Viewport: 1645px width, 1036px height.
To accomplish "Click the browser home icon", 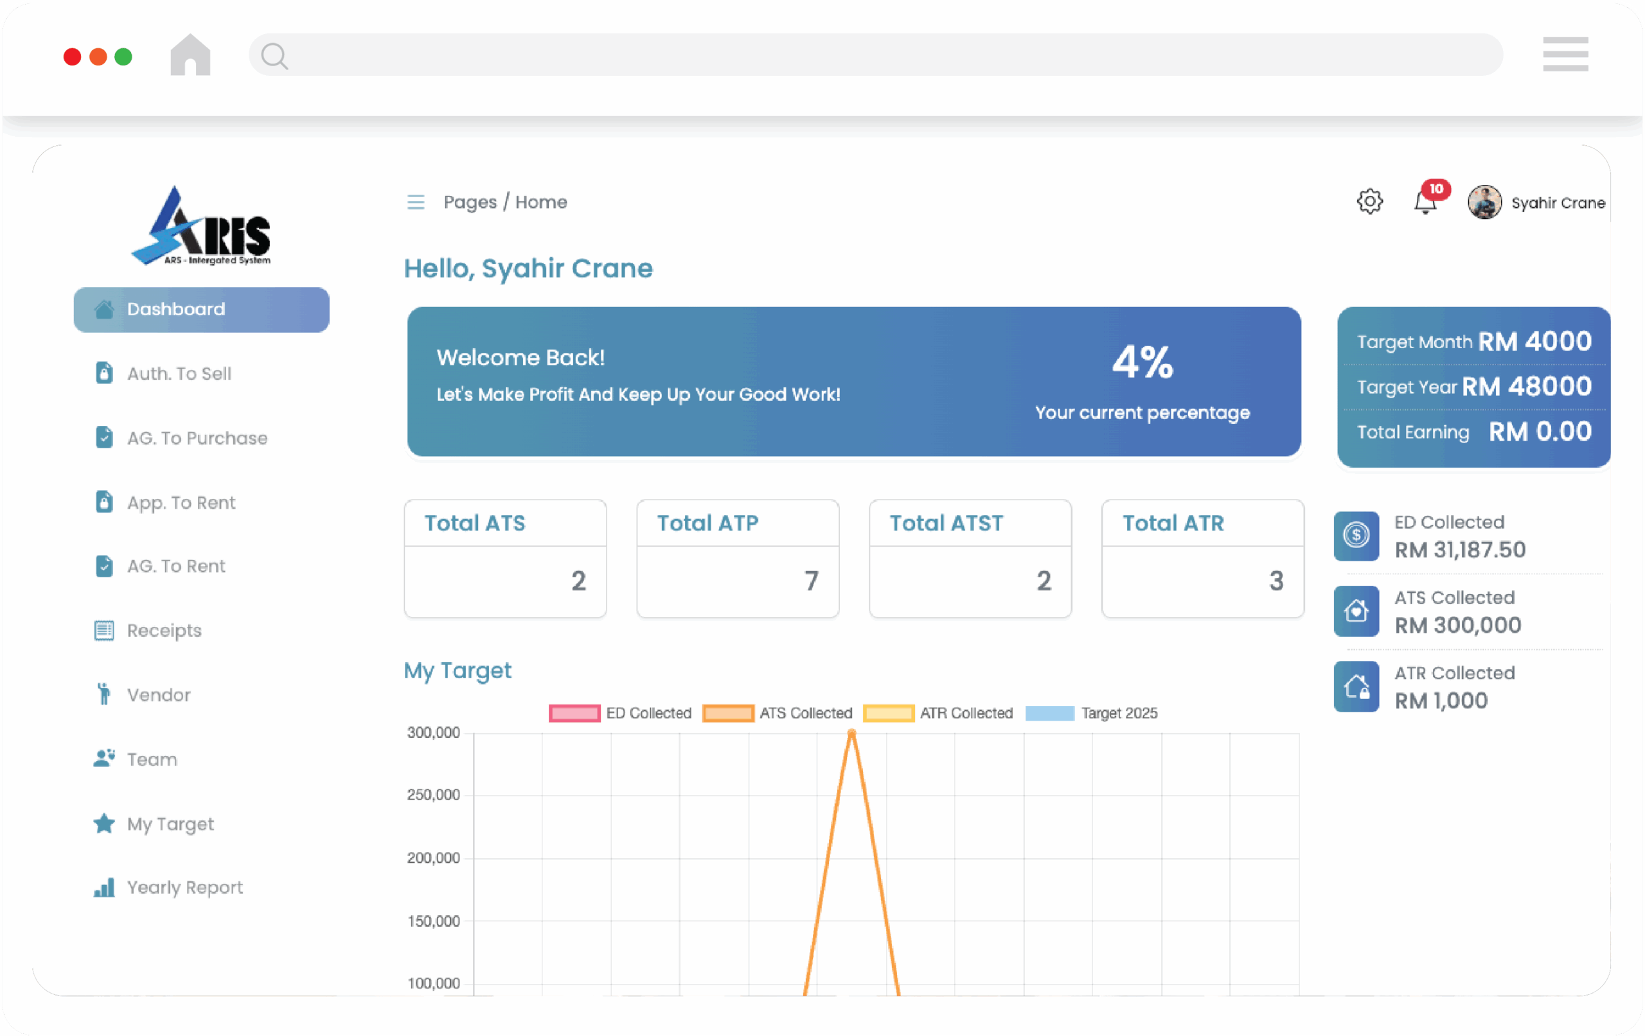I will tap(190, 55).
